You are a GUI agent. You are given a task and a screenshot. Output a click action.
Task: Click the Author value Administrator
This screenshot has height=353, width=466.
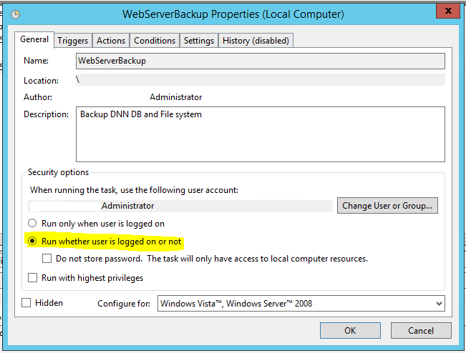click(x=176, y=97)
